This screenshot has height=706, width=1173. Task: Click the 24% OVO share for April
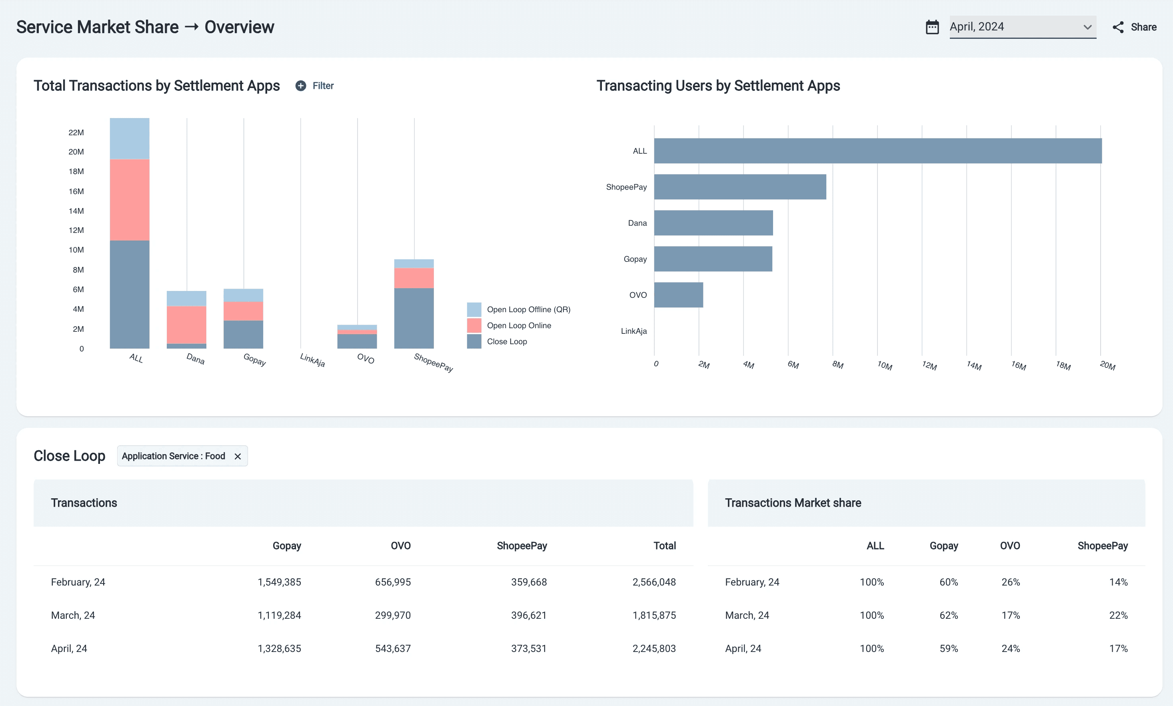point(1011,648)
